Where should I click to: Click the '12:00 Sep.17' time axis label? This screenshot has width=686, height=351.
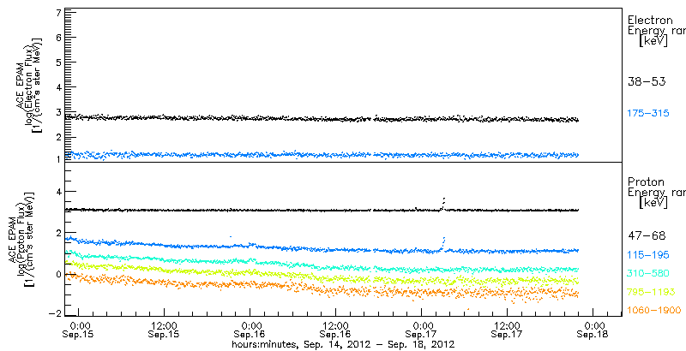pos(507,330)
